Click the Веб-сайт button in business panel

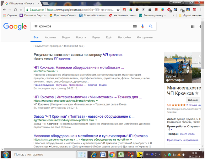[193, 100]
